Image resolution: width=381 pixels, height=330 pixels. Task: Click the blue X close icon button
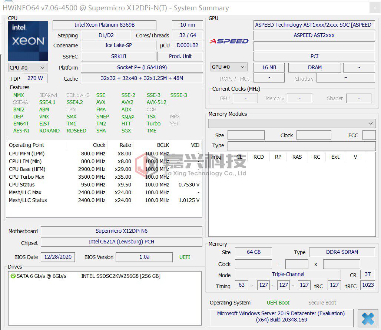(x=368, y=319)
